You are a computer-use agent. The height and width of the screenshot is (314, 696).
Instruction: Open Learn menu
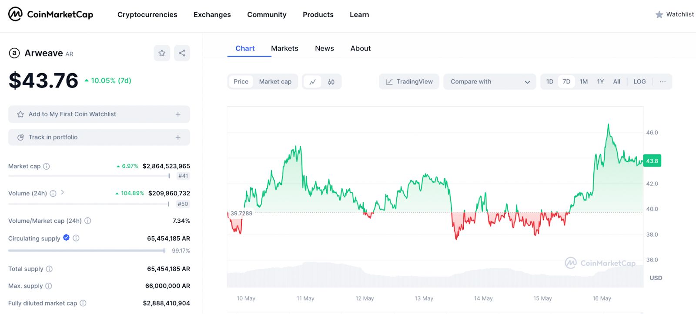[x=359, y=15]
